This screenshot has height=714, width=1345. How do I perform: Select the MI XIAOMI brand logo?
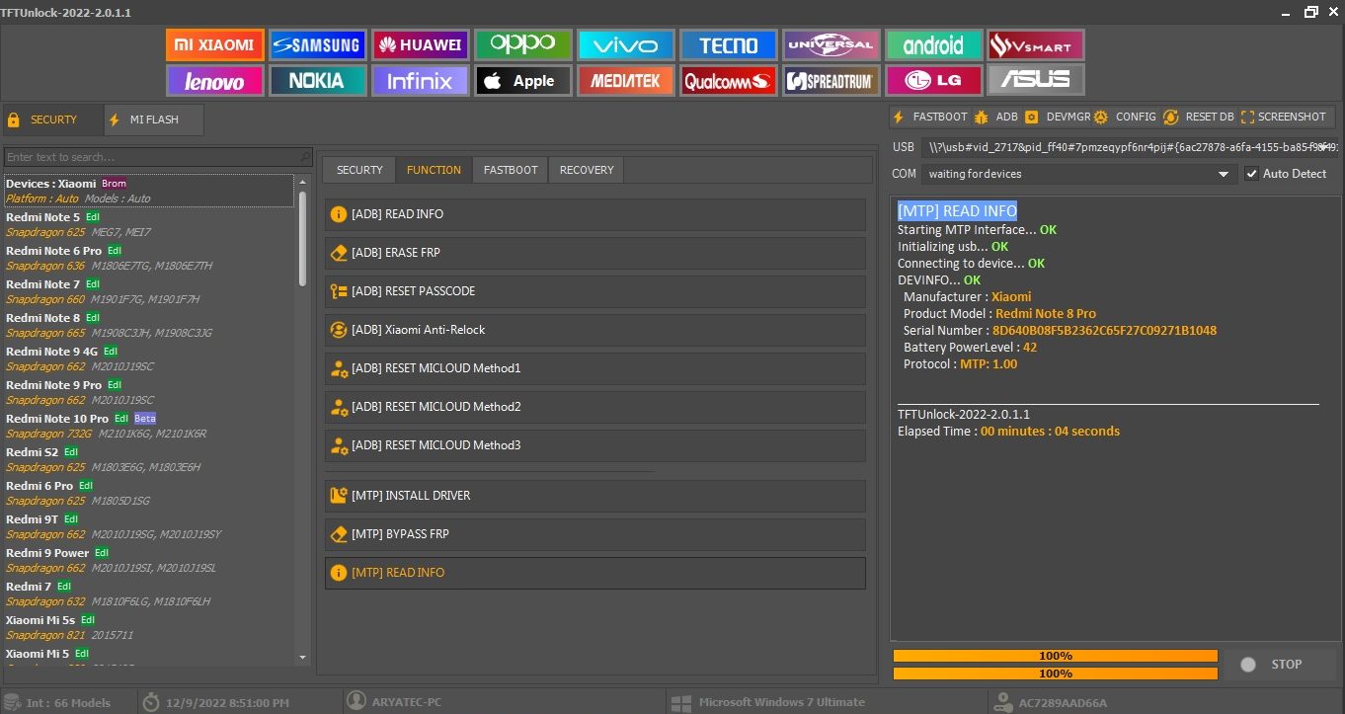pyautogui.click(x=215, y=44)
